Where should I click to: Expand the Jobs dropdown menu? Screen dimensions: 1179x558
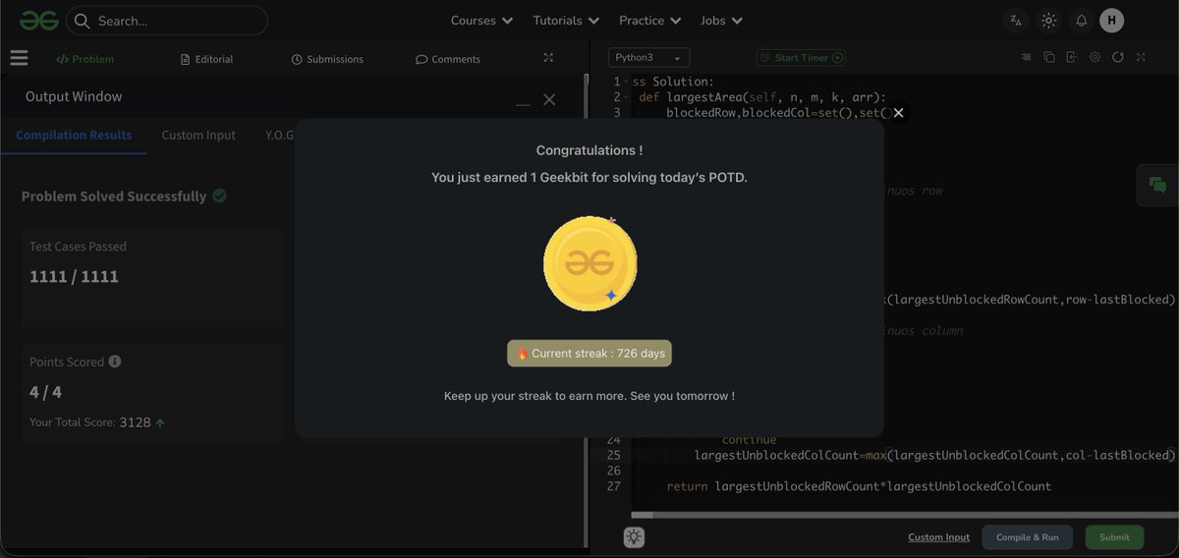pos(721,21)
